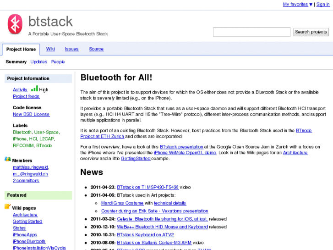Open the Project feeds link

(x=26, y=96)
